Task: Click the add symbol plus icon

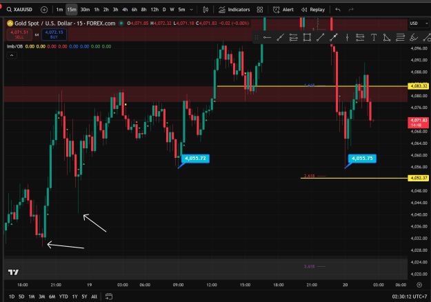Action: [x=44, y=10]
